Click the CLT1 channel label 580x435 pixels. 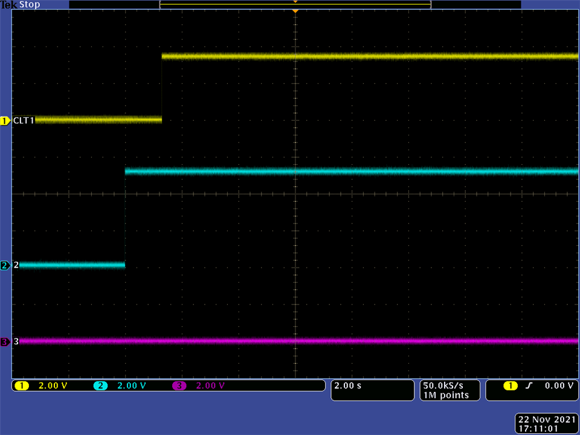pyautogui.click(x=24, y=120)
